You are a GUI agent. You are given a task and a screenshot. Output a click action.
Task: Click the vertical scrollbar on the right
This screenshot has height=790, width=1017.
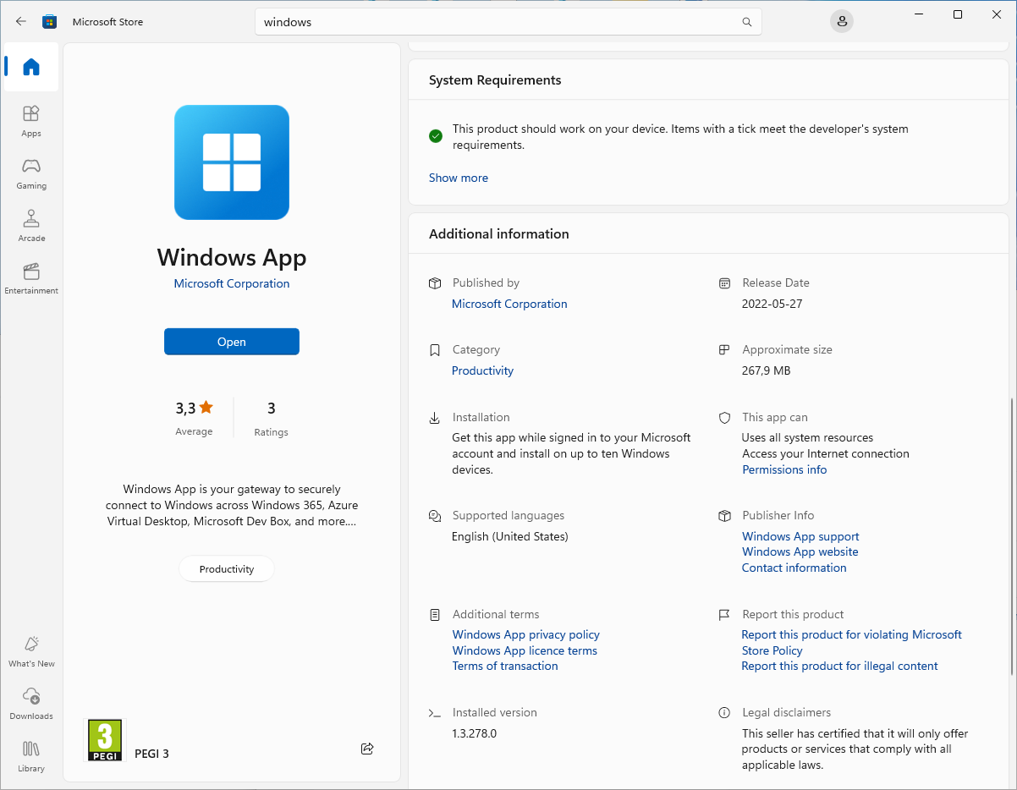(1012, 535)
